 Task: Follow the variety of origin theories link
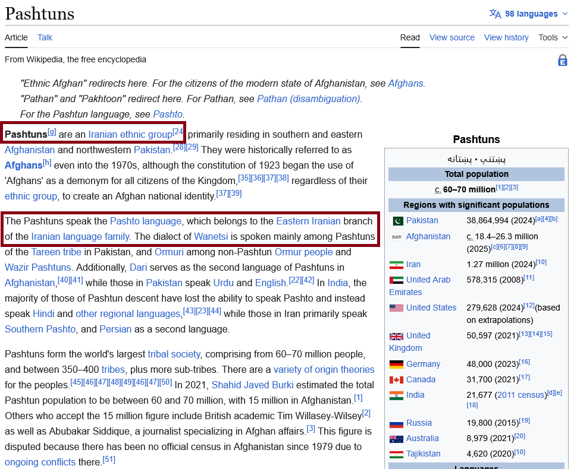tap(324, 369)
